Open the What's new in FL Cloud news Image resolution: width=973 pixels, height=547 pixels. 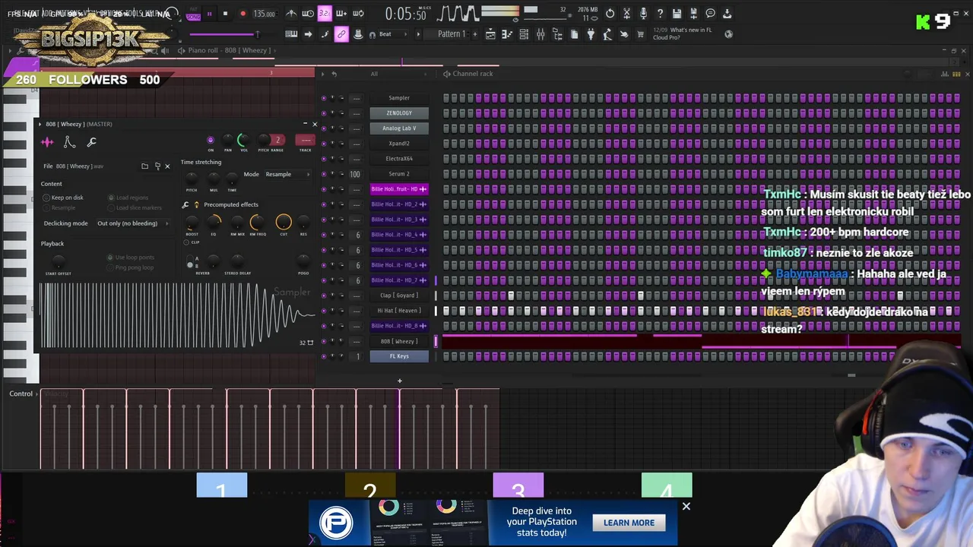(682, 33)
